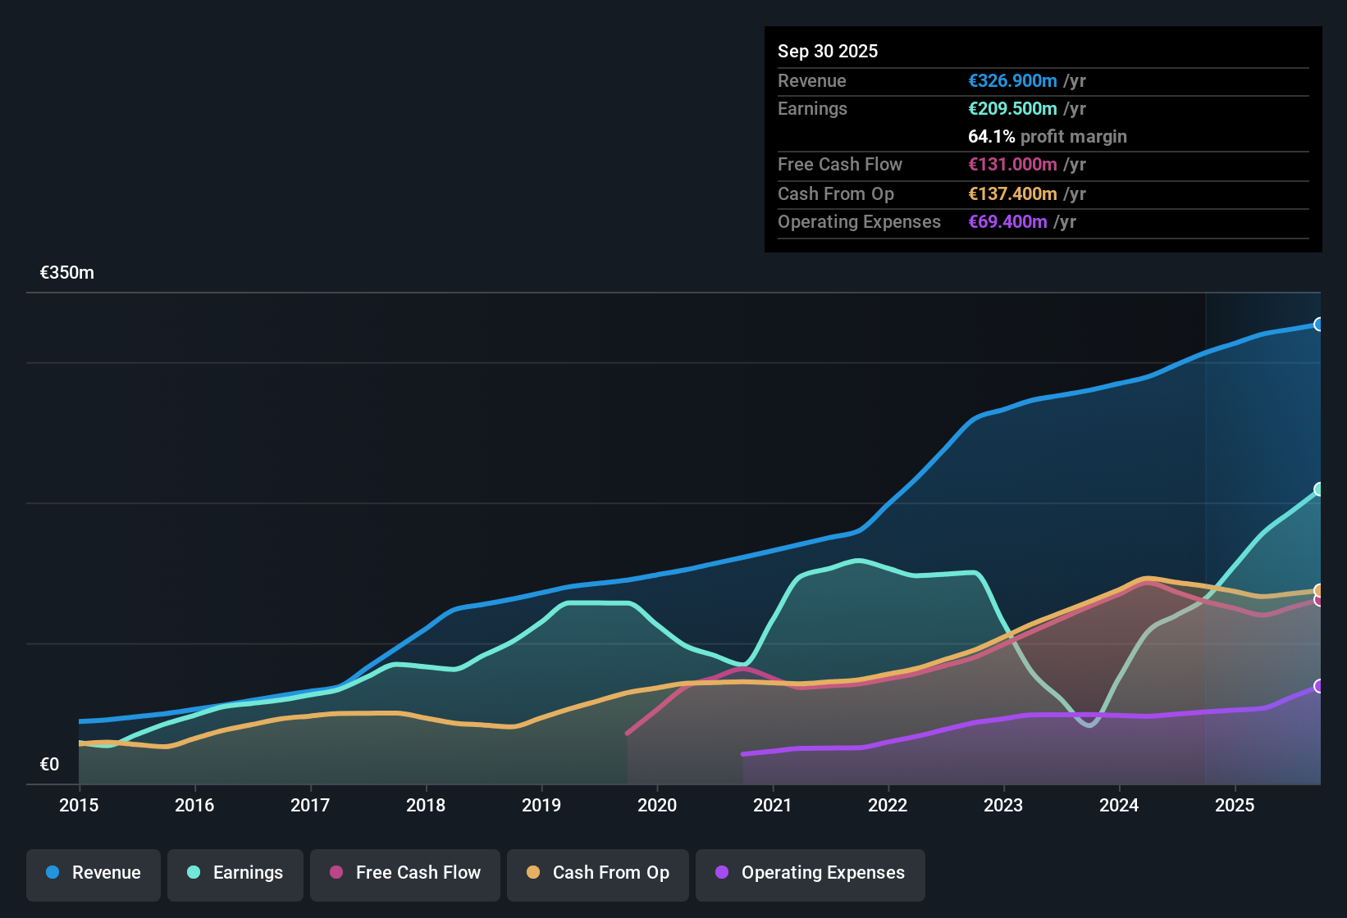The image size is (1347, 918).
Task: Click the Cash From Op endpoint marker
Action: (1318, 589)
